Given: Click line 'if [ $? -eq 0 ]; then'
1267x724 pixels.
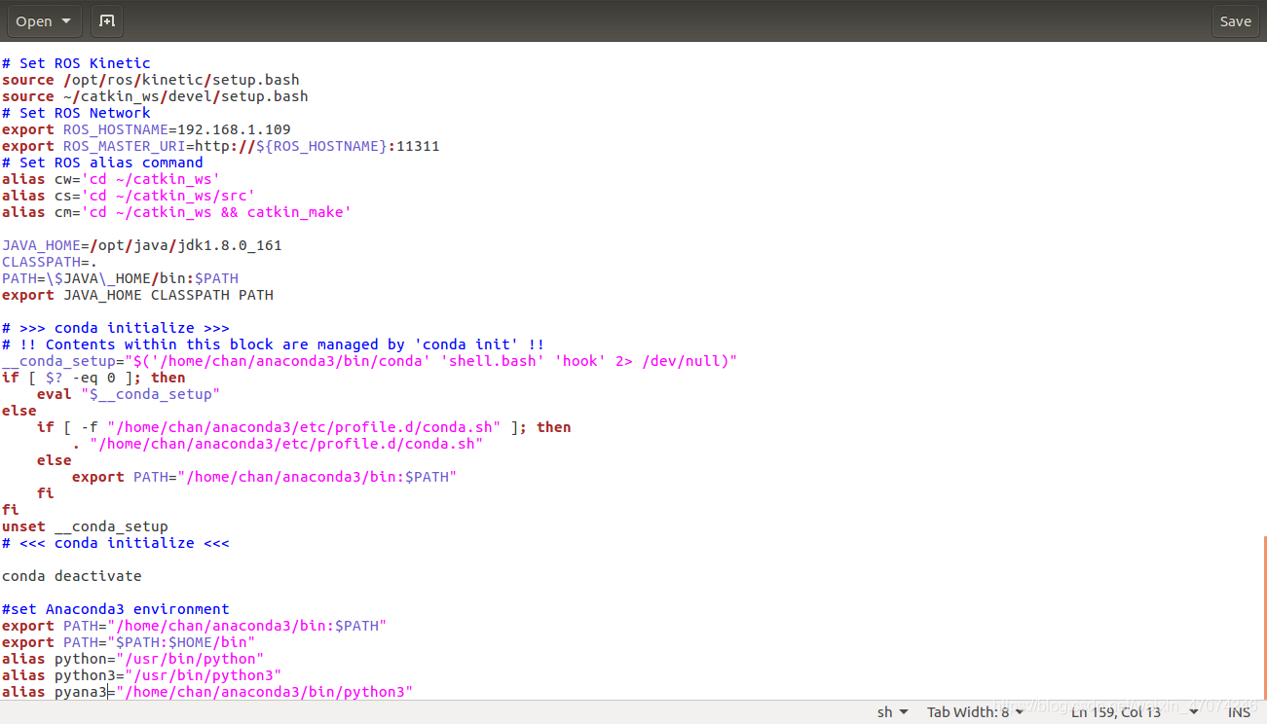Looking at the screenshot, I should click(93, 378).
